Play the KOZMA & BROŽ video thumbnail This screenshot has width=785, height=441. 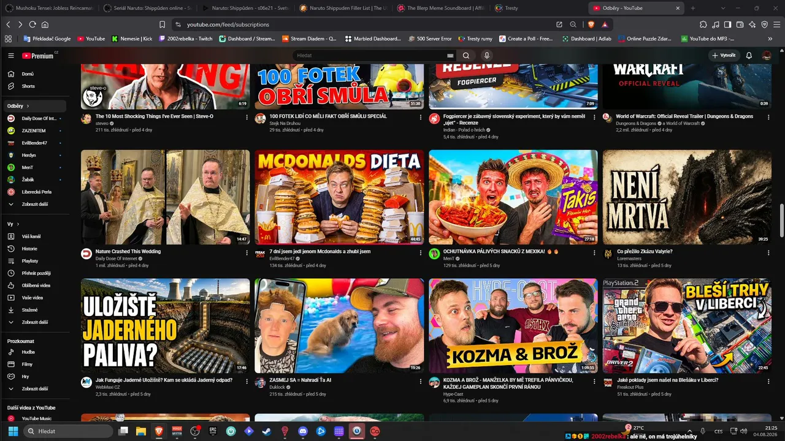[x=513, y=326]
